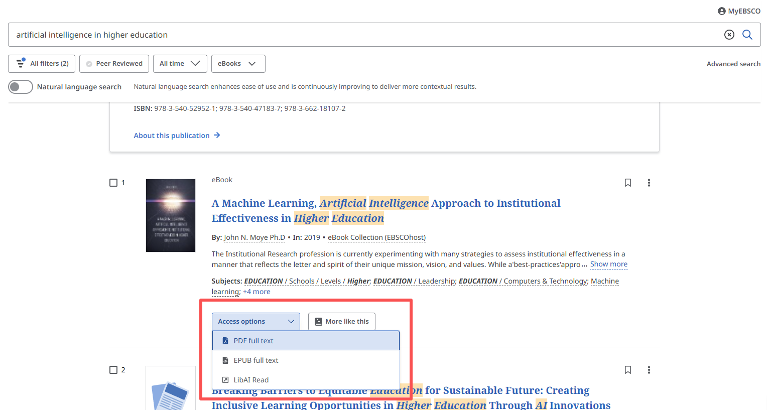767x410 pixels.
Task: Tick the checkbox for result 2
Action: (x=113, y=370)
